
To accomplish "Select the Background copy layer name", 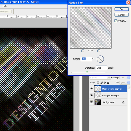I will (110, 96).
